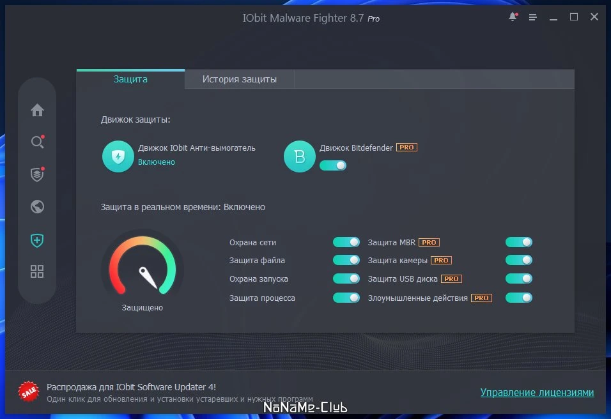Click the Защита в реальном времени: Включено heading

183,207
